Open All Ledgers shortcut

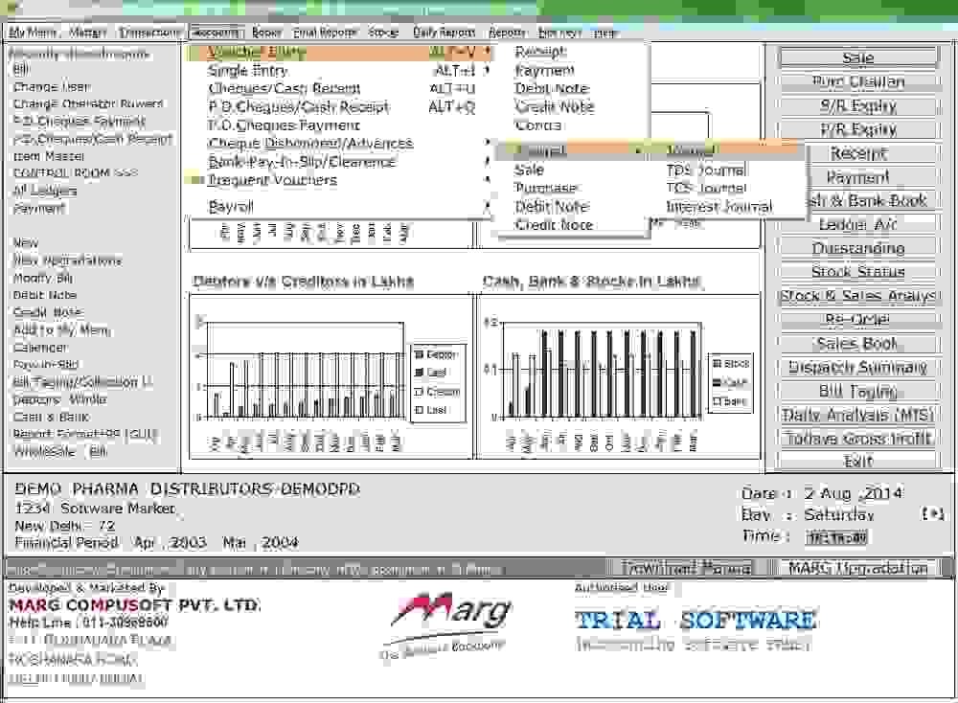(45, 192)
